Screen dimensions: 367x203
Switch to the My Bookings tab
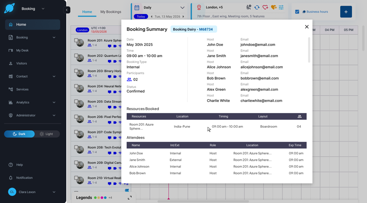pos(111,12)
